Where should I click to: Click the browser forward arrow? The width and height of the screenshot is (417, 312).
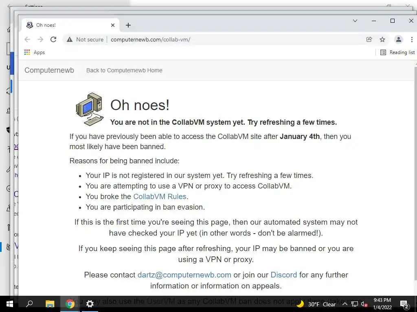pyautogui.click(x=40, y=39)
